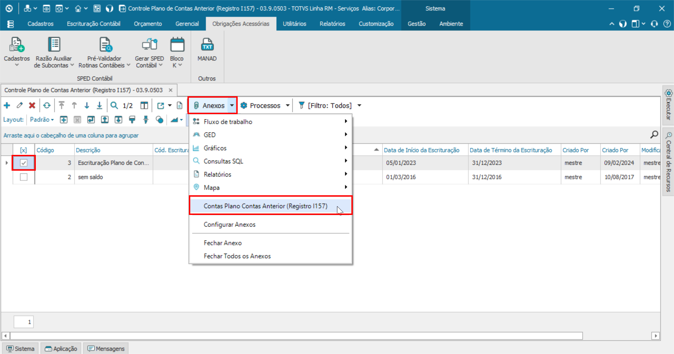This screenshot has height=354, width=674.
Task: Switch to Orçamento ribbon tab
Action: tap(148, 24)
